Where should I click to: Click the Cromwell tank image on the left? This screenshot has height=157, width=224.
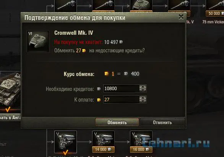10,91
